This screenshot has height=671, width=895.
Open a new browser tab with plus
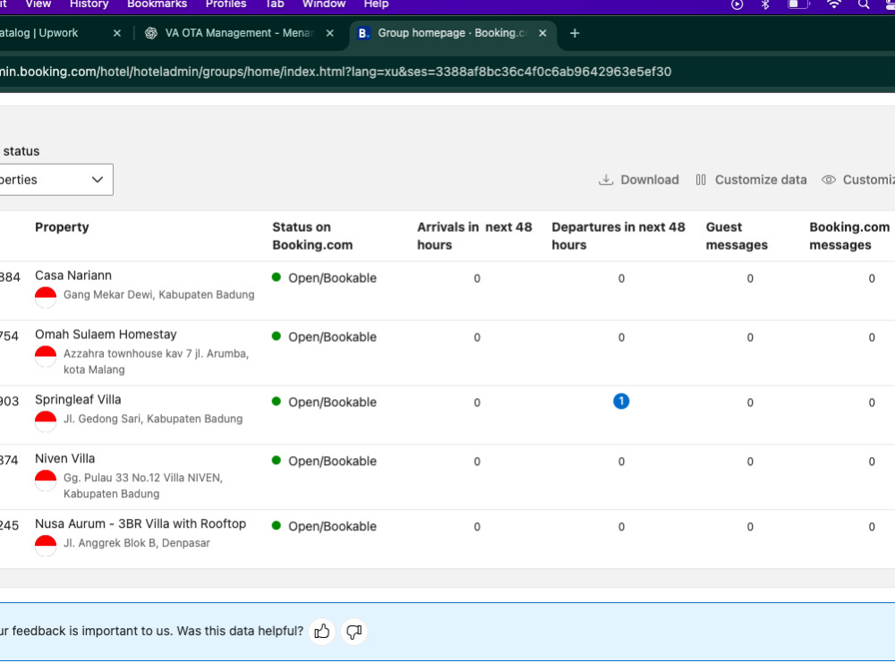[x=575, y=33]
